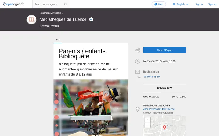Open the Bordeaux Métropole breadcrumb

[50, 13]
